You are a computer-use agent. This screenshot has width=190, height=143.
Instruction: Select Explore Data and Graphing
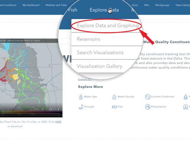(x=107, y=26)
